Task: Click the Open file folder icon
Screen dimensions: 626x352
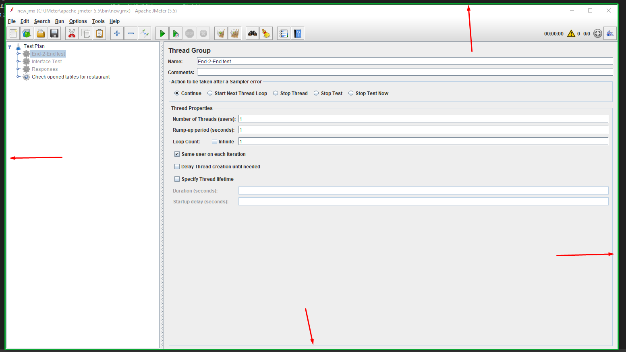Action: click(41, 33)
